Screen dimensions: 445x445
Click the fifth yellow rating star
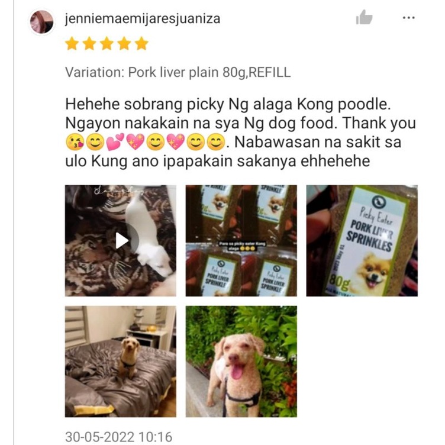click(141, 43)
